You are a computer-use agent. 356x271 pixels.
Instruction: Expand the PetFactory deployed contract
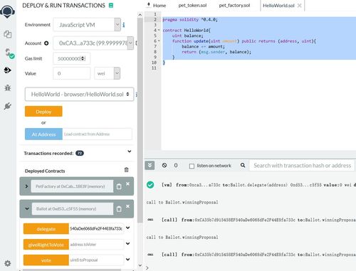click(x=26, y=186)
